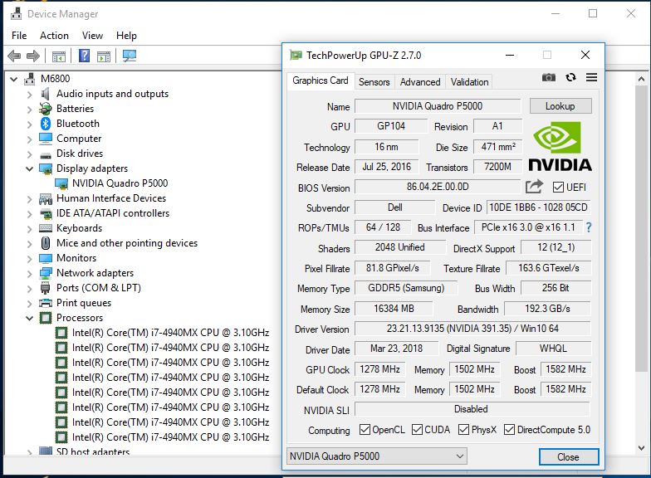Expand the Bluetooth node
651x478 pixels.
30,124
